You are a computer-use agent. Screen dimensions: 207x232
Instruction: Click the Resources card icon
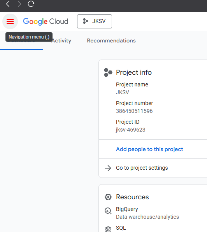coord(108,197)
